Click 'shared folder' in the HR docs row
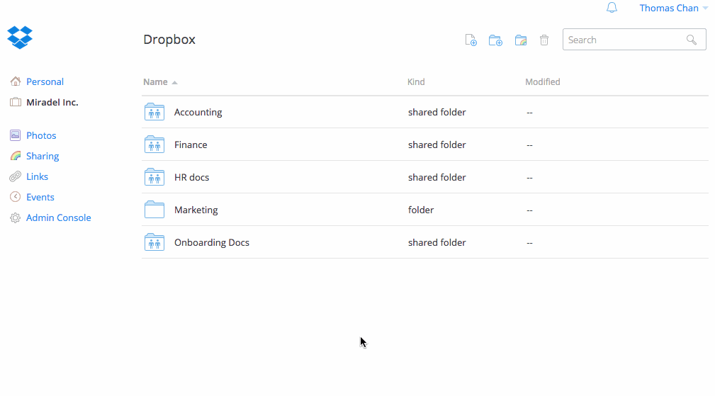Image resolution: width=715 pixels, height=396 pixels. tap(437, 177)
